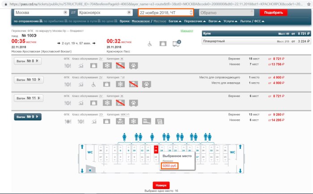This screenshot has width=313, height=194.
Task: Click the bedding icon in Вагон № 9 row
Action: tap(147, 121)
